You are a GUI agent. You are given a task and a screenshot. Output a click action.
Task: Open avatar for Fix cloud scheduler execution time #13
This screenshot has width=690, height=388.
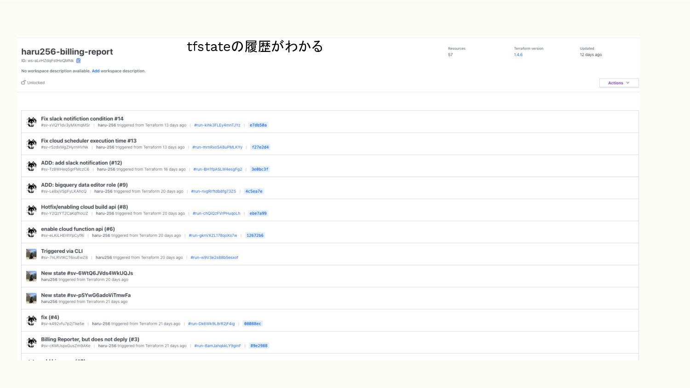pyautogui.click(x=31, y=144)
